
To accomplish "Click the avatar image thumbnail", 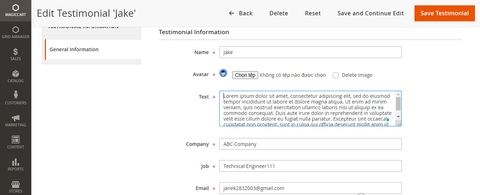I will [223, 73].
